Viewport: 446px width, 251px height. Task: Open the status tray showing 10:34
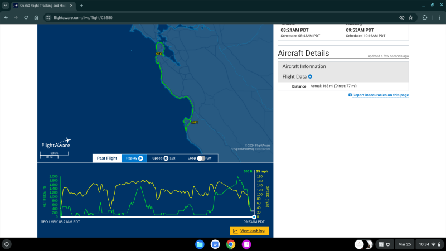[x=429, y=244]
